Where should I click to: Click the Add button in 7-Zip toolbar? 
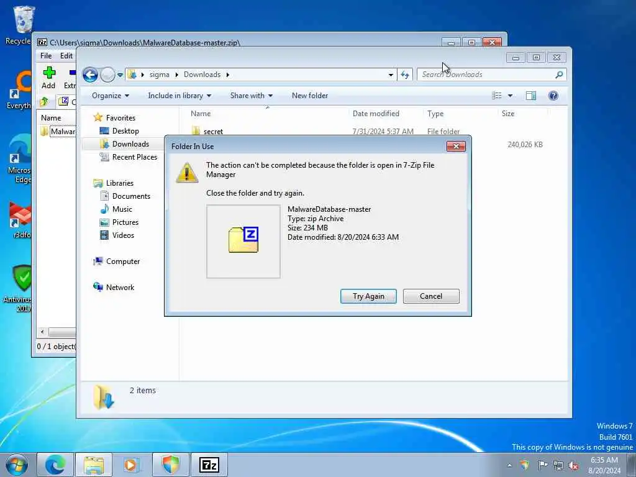48,78
